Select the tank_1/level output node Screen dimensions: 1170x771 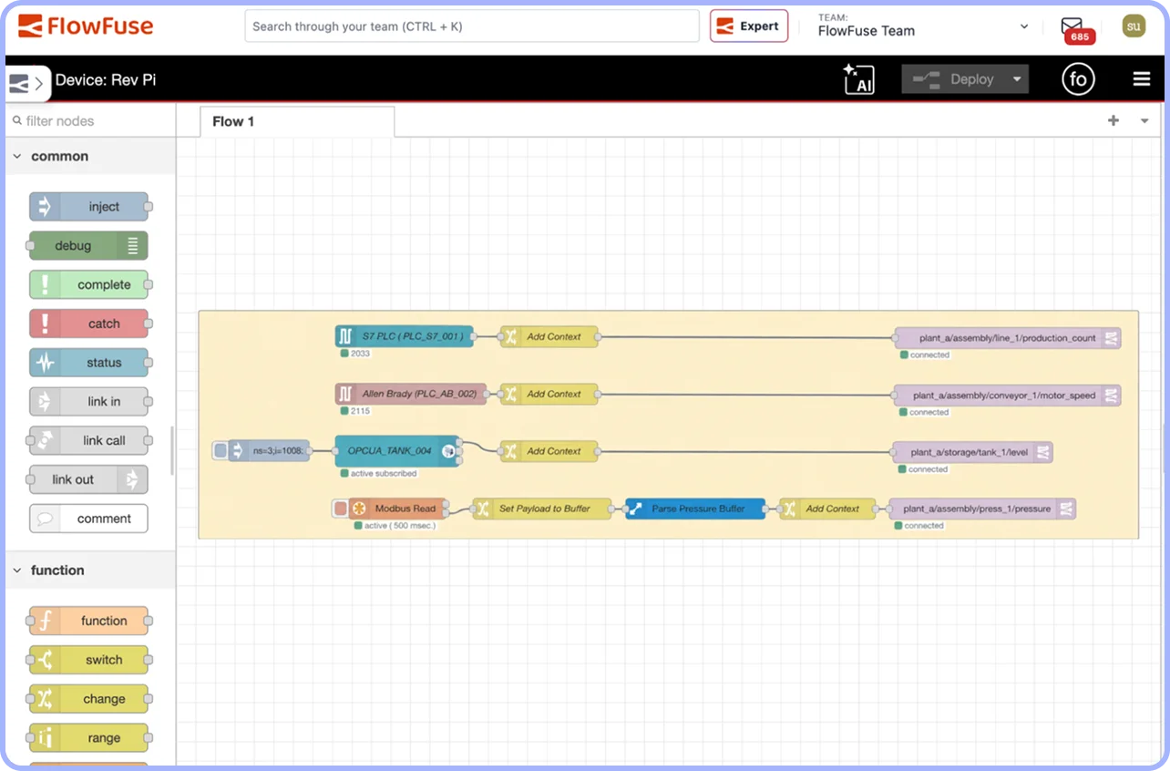[973, 452]
